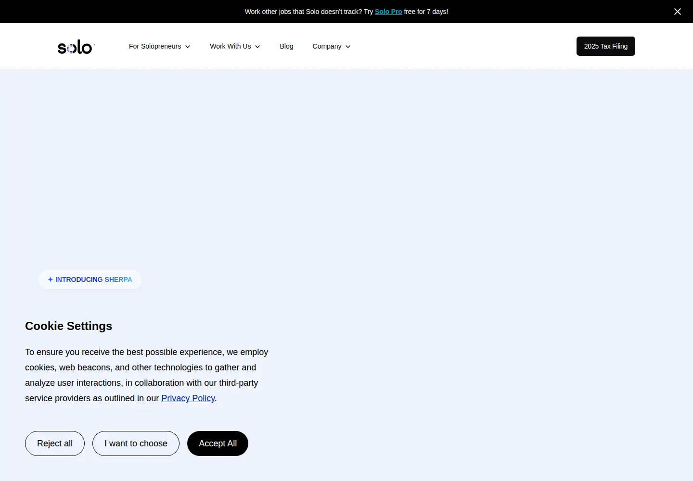Accept all cookies
Image resolution: width=693 pixels, height=481 pixels.
218,443
